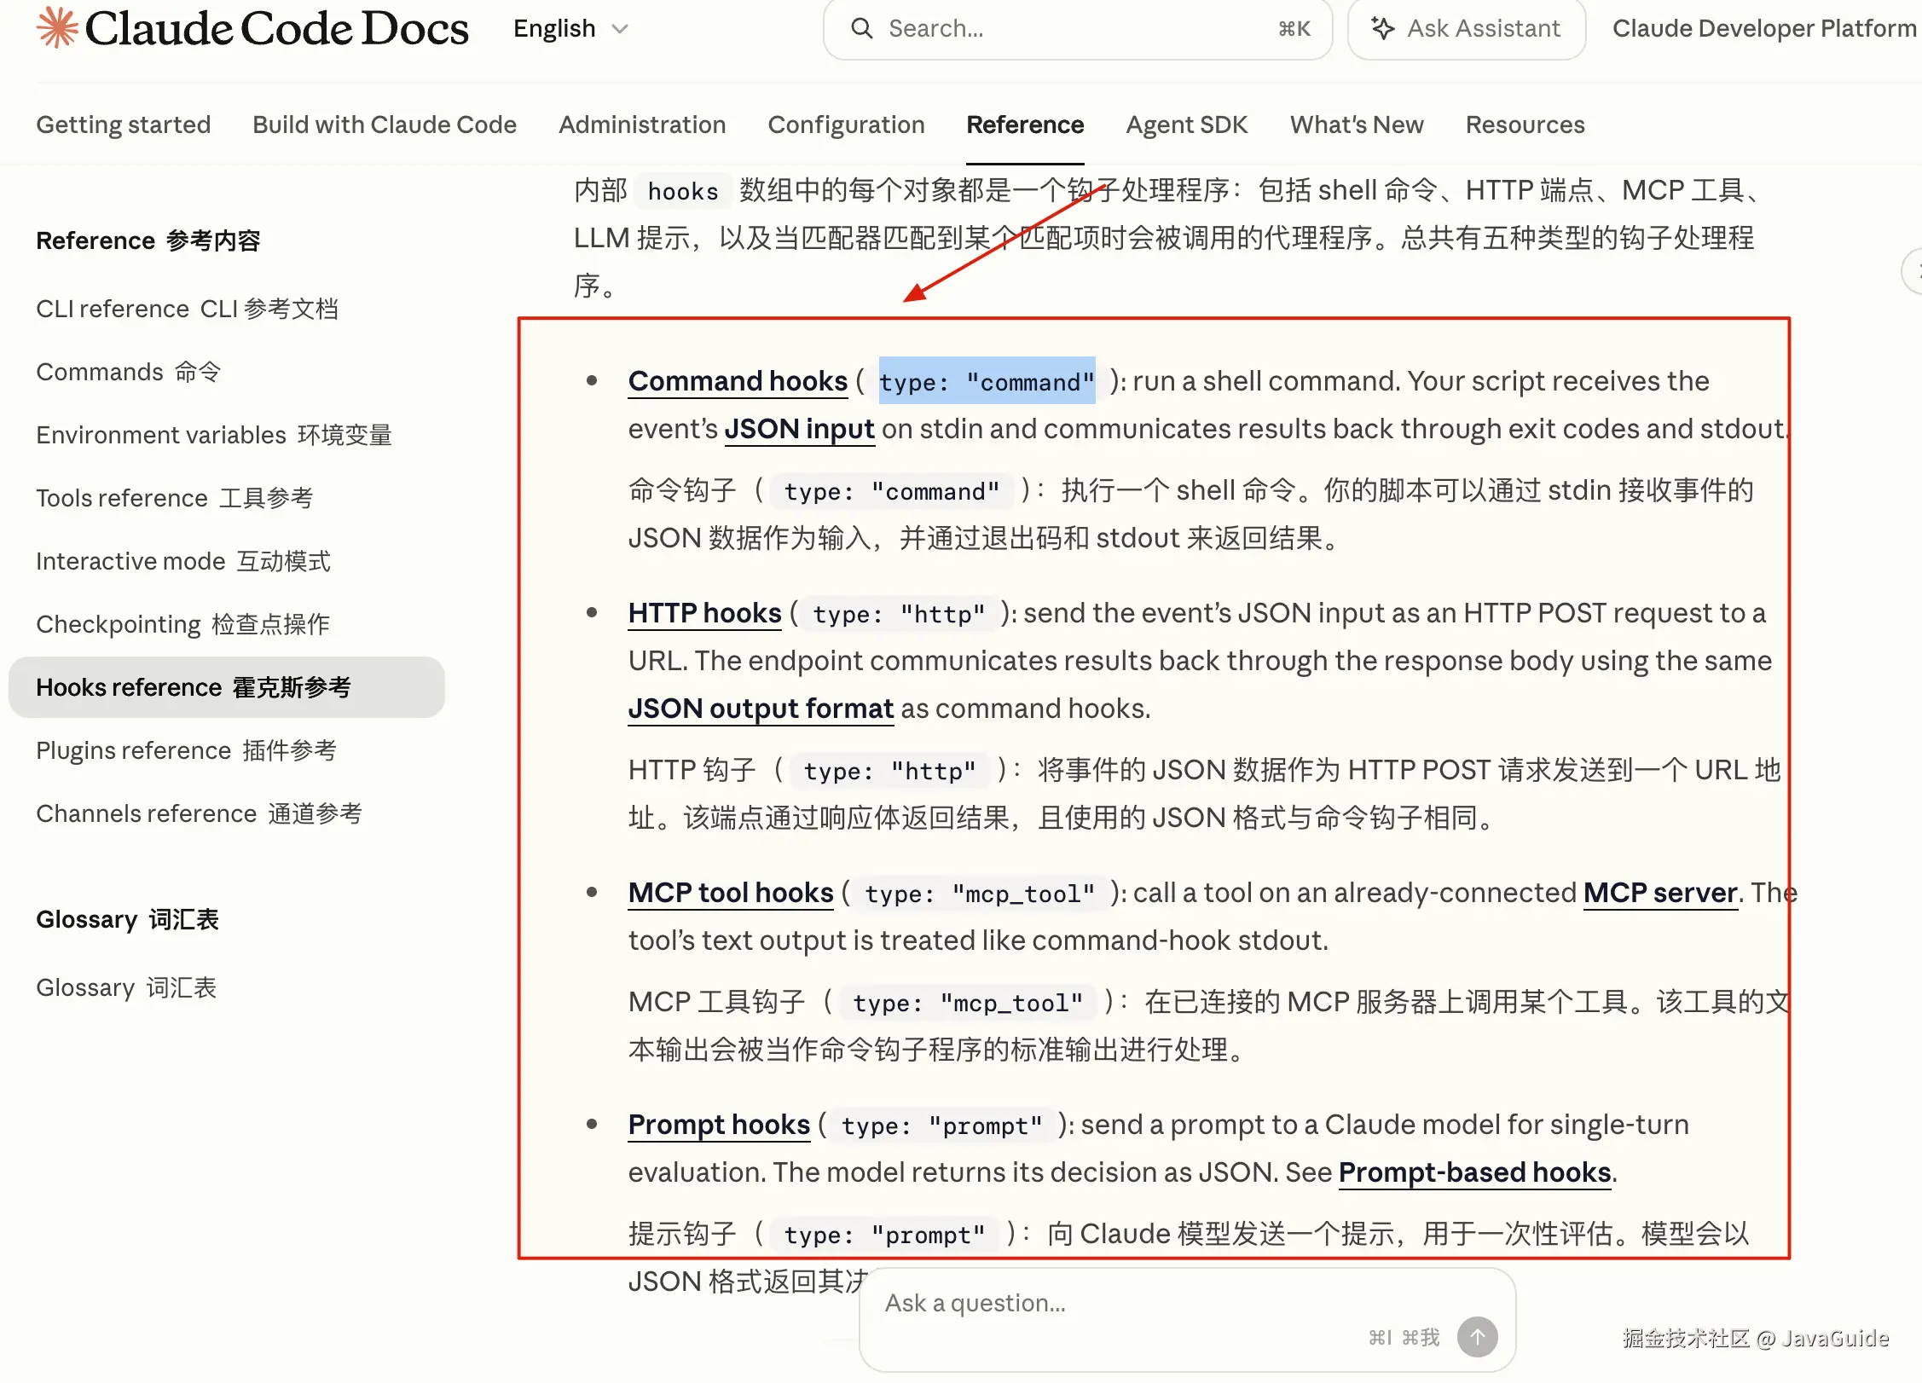Click the inline hooks code in top paragraph
This screenshot has width=1922, height=1383.
682,191
